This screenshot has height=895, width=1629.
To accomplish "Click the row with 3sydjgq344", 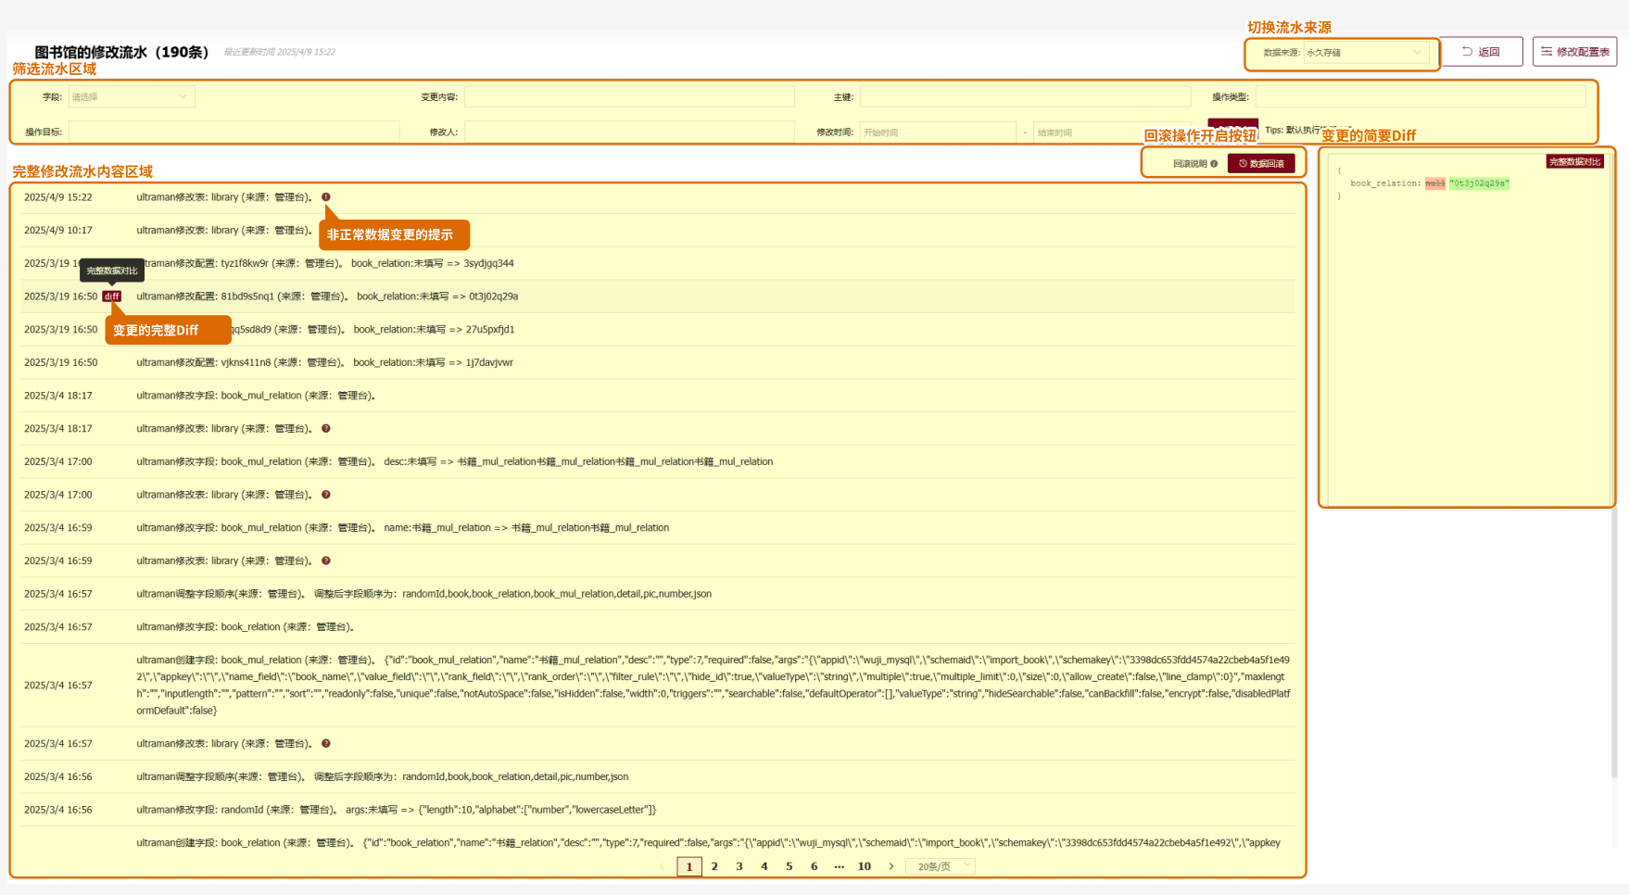I will (658, 263).
